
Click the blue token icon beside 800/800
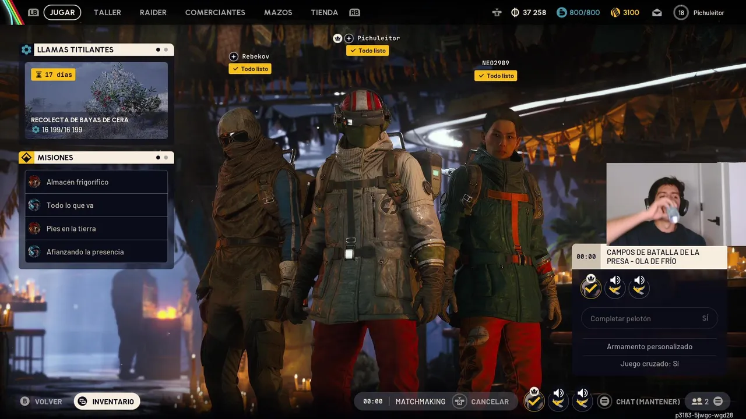tap(561, 12)
